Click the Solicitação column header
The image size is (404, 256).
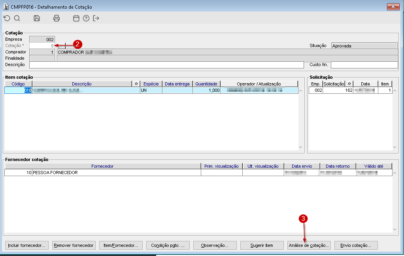[334, 84]
